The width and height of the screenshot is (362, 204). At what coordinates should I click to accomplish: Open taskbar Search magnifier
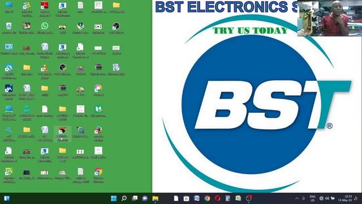click(124, 198)
